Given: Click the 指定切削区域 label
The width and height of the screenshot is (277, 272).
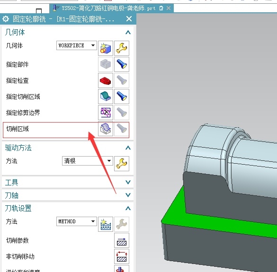Looking at the screenshot, I should (23, 97).
